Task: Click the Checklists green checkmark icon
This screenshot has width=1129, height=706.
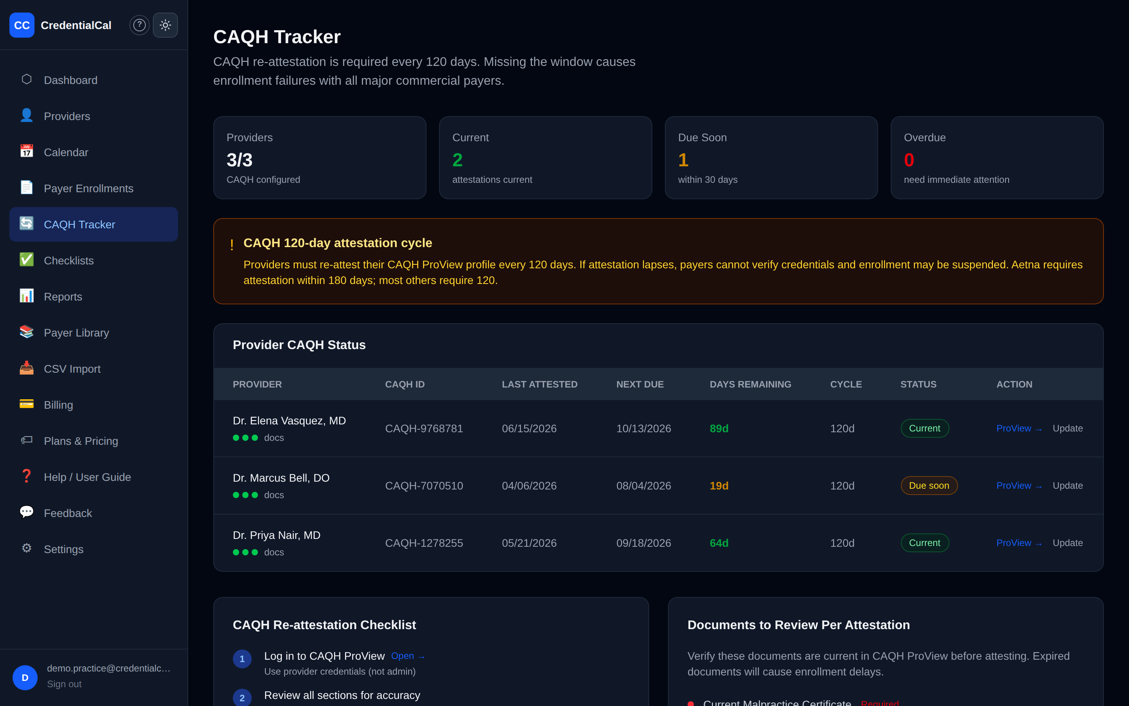Action: [27, 260]
